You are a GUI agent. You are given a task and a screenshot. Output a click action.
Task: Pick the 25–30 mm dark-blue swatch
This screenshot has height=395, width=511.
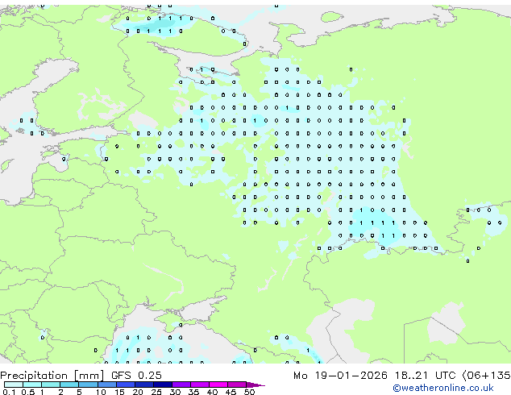[x=163, y=385]
